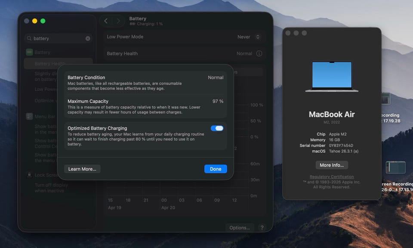This screenshot has height=248, width=413.
Task: Go back with the left chevron
Action: [x=106, y=21]
